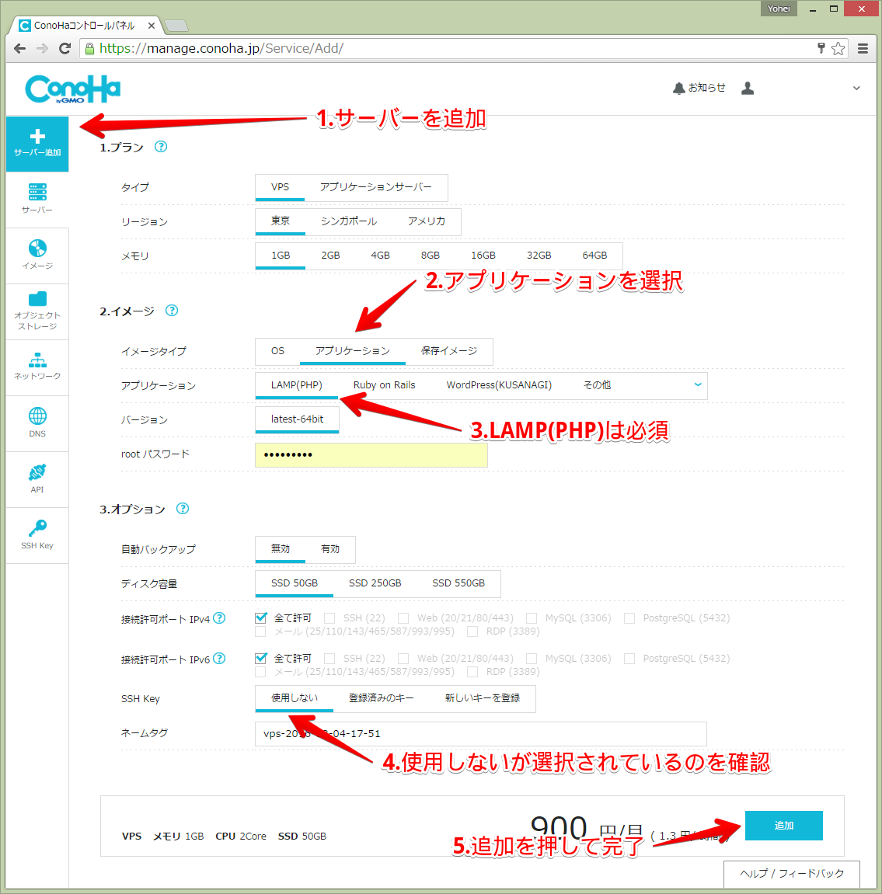
Task: Click the サーバー追加 plus icon in sidebar
Action: (37, 144)
